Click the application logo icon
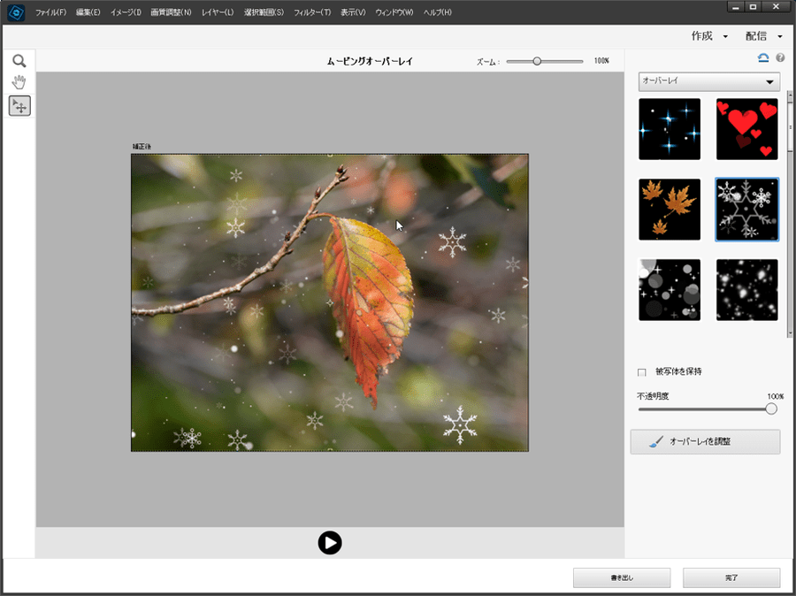This screenshot has width=796, height=596. click(x=15, y=12)
